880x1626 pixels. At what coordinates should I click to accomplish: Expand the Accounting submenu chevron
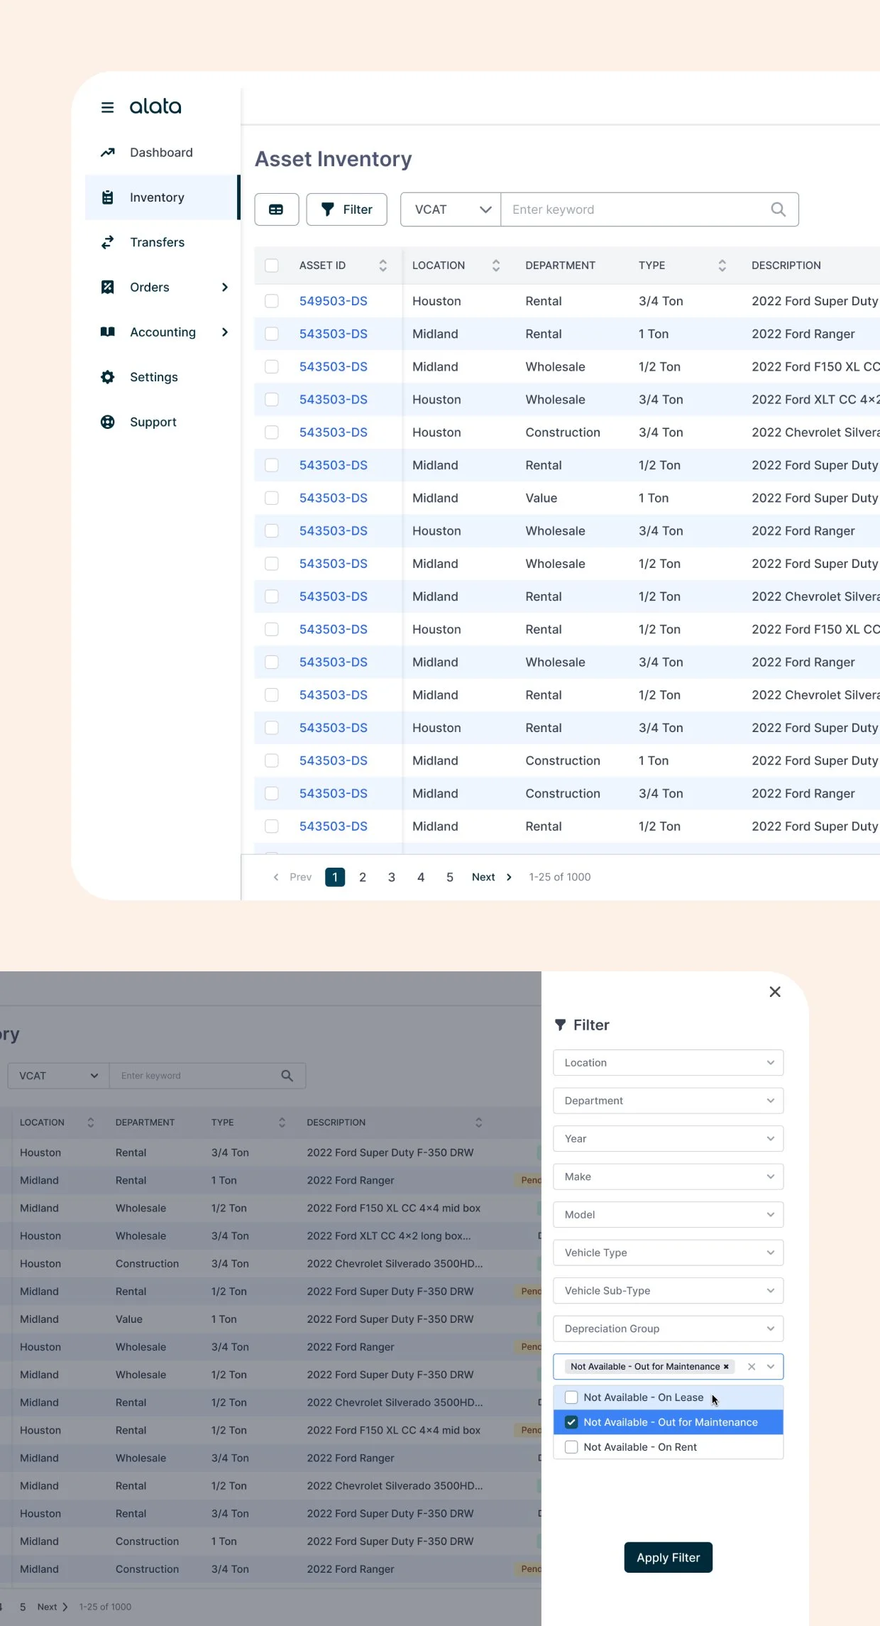coord(225,332)
